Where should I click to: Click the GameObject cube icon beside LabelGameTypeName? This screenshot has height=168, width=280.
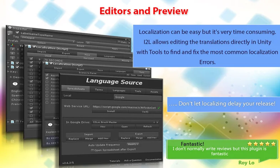click(x=10, y=33)
